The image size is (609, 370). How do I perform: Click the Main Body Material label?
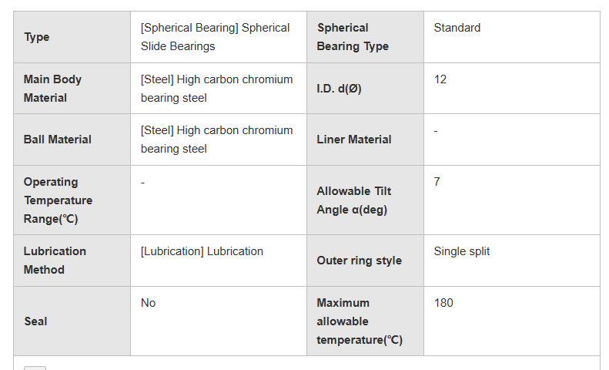(x=52, y=89)
